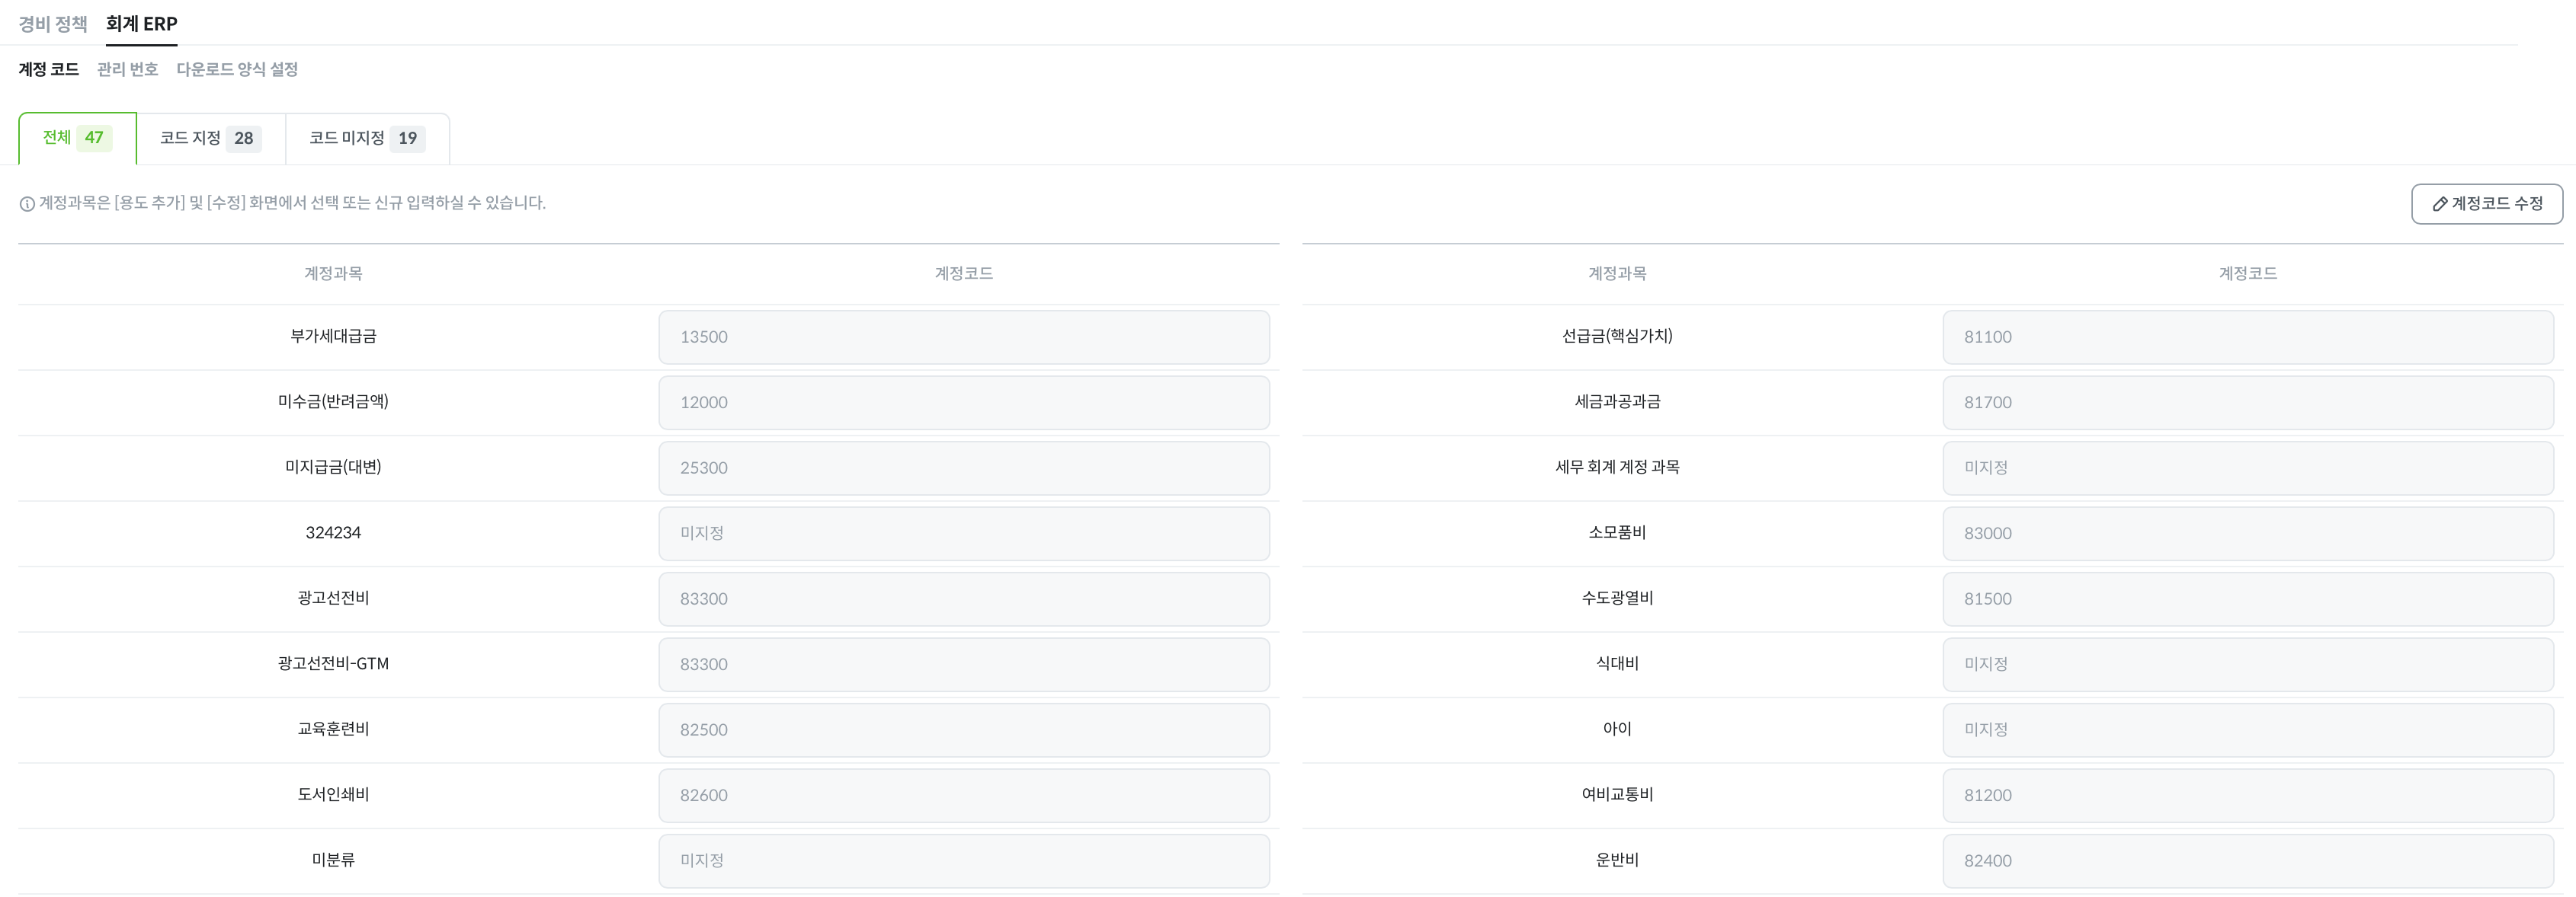Open the 관리 번호 sub-tab

pyautogui.click(x=127, y=69)
